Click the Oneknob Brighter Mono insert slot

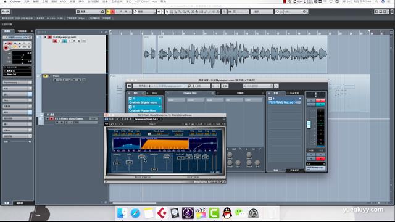click(x=145, y=101)
